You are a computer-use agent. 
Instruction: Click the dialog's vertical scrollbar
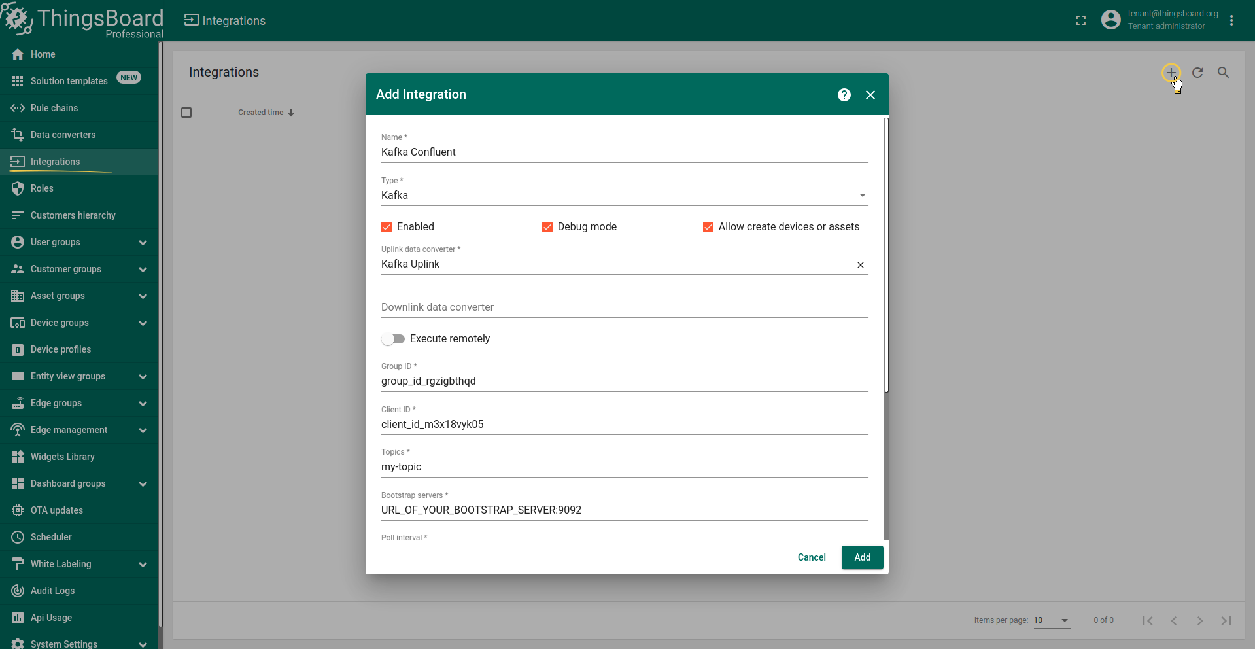pyautogui.click(x=886, y=255)
